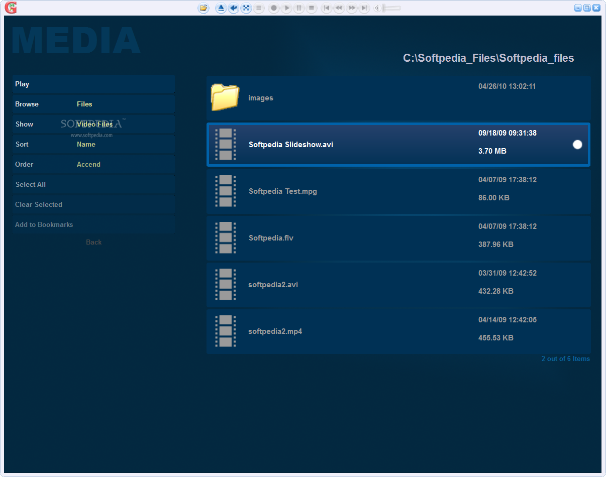Click the menu list toolbar button

click(258, 8)
